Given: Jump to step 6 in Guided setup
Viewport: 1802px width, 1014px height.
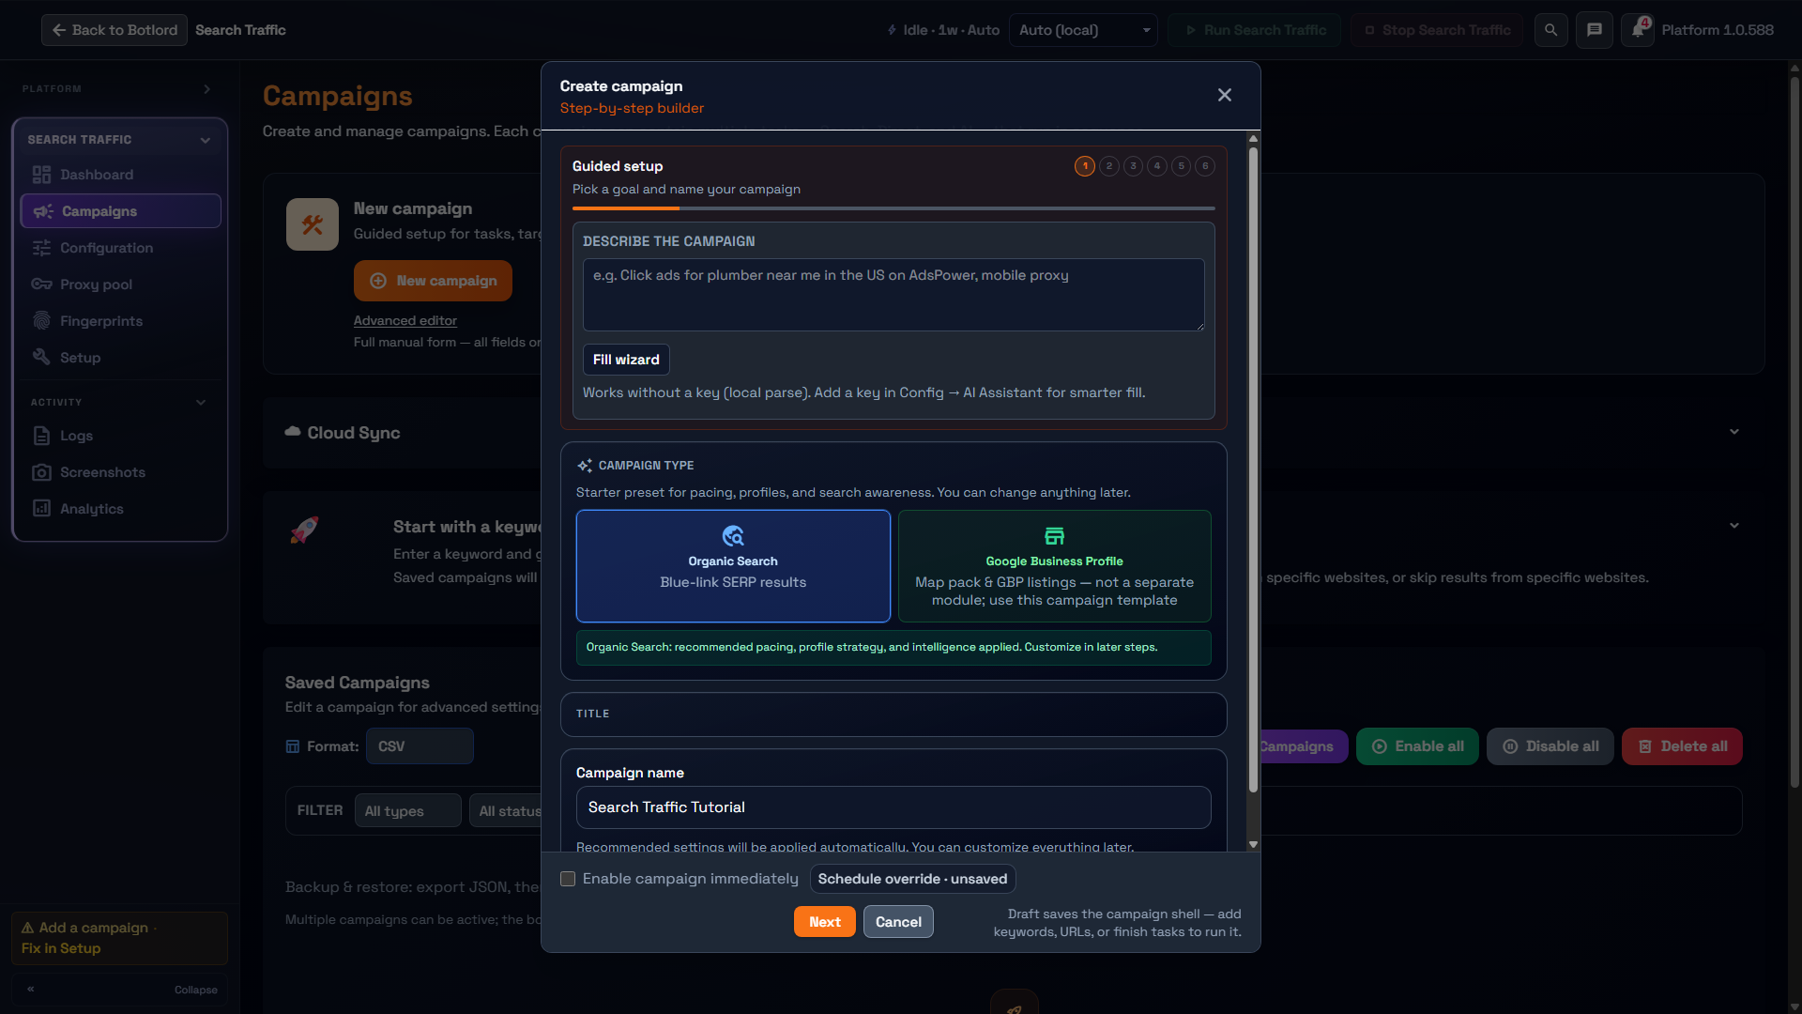Looking at the screenshot, I should (x=1205, y=166).
